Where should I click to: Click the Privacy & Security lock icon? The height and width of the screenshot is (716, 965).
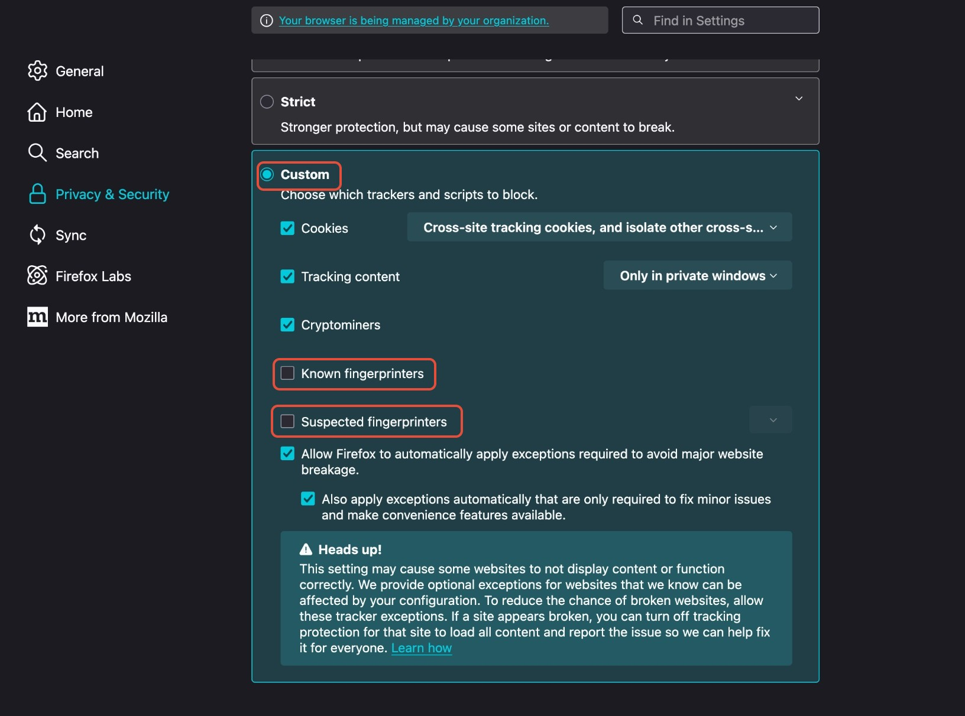click(37, 194)
